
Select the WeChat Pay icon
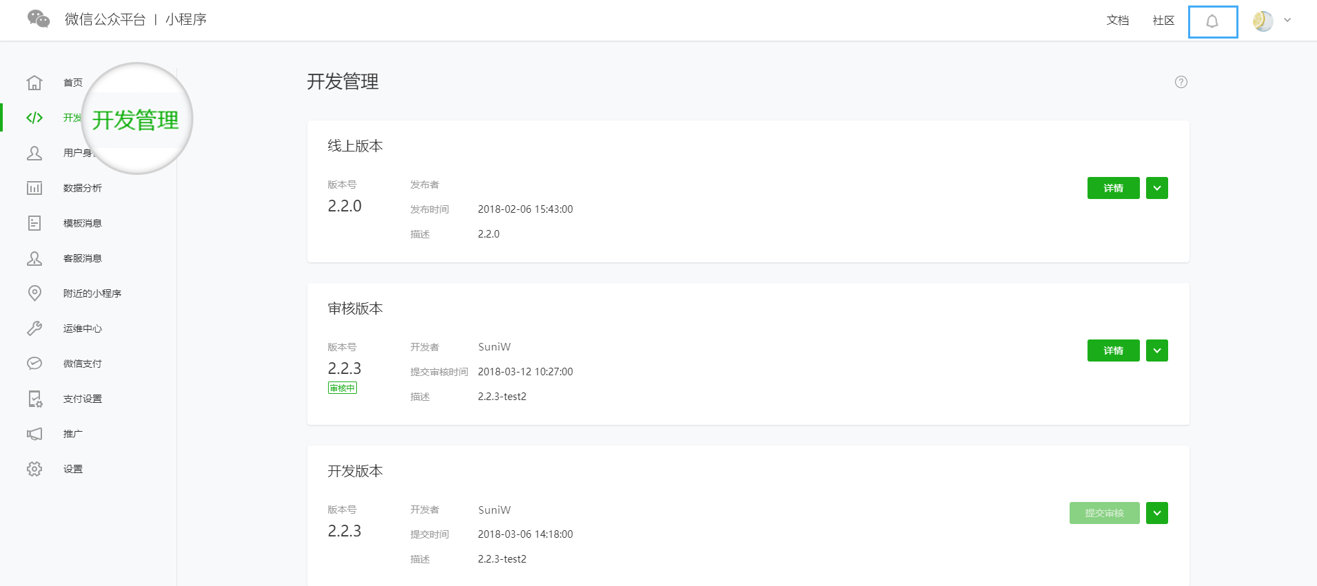pos(34,364)
